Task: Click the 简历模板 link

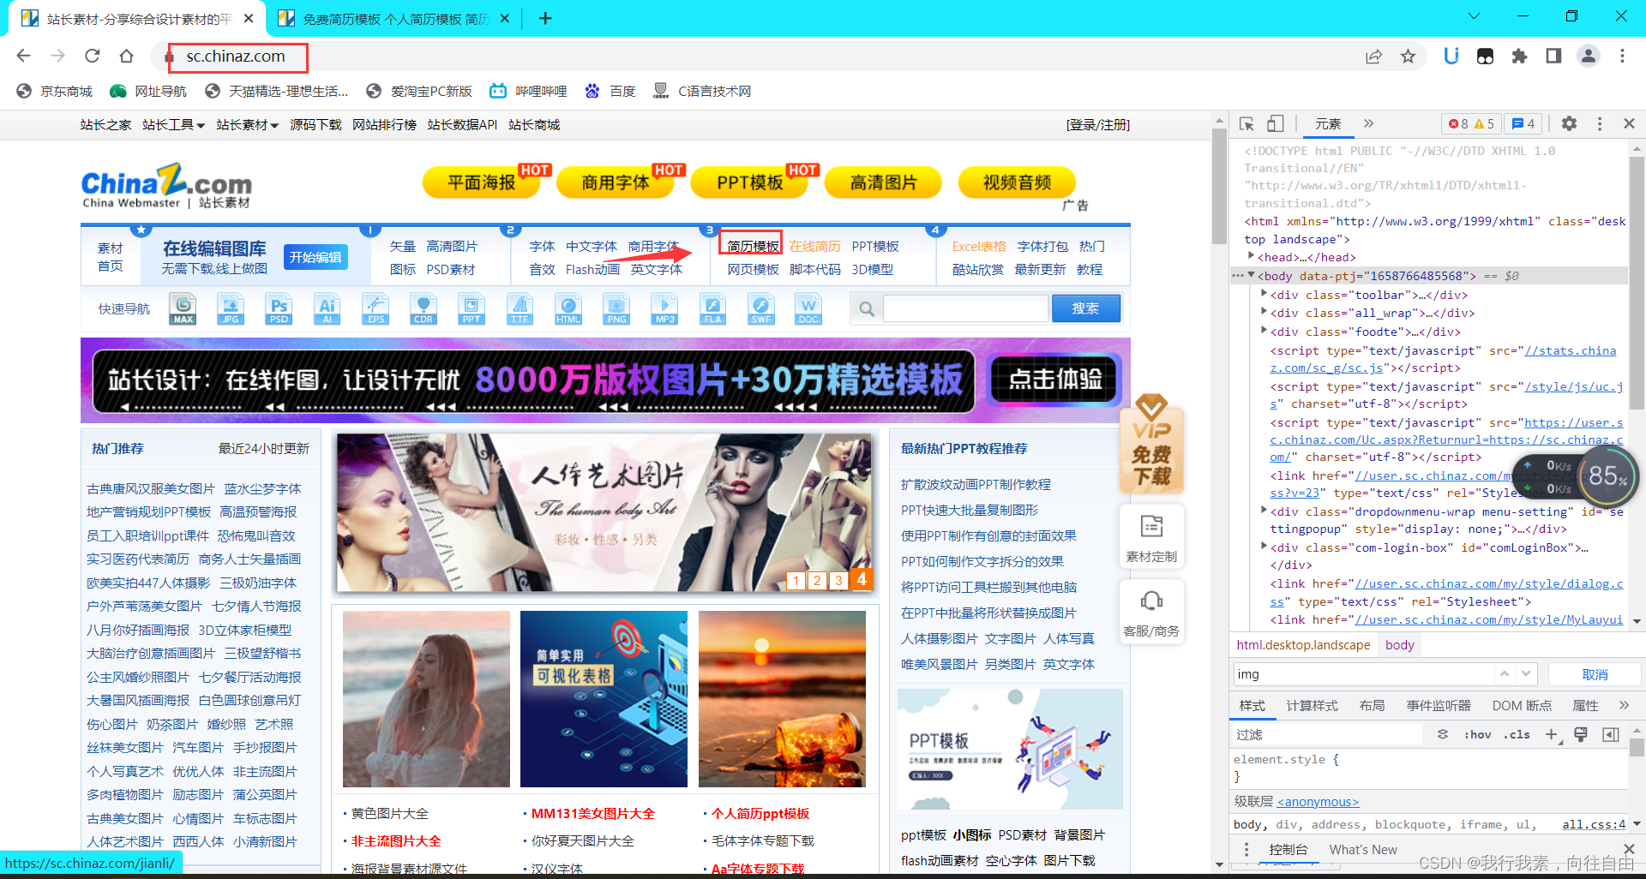Action: point(753,247)
